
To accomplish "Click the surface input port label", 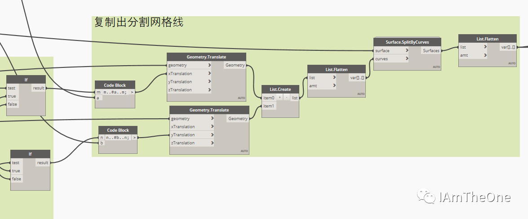I will pos(382,50).
